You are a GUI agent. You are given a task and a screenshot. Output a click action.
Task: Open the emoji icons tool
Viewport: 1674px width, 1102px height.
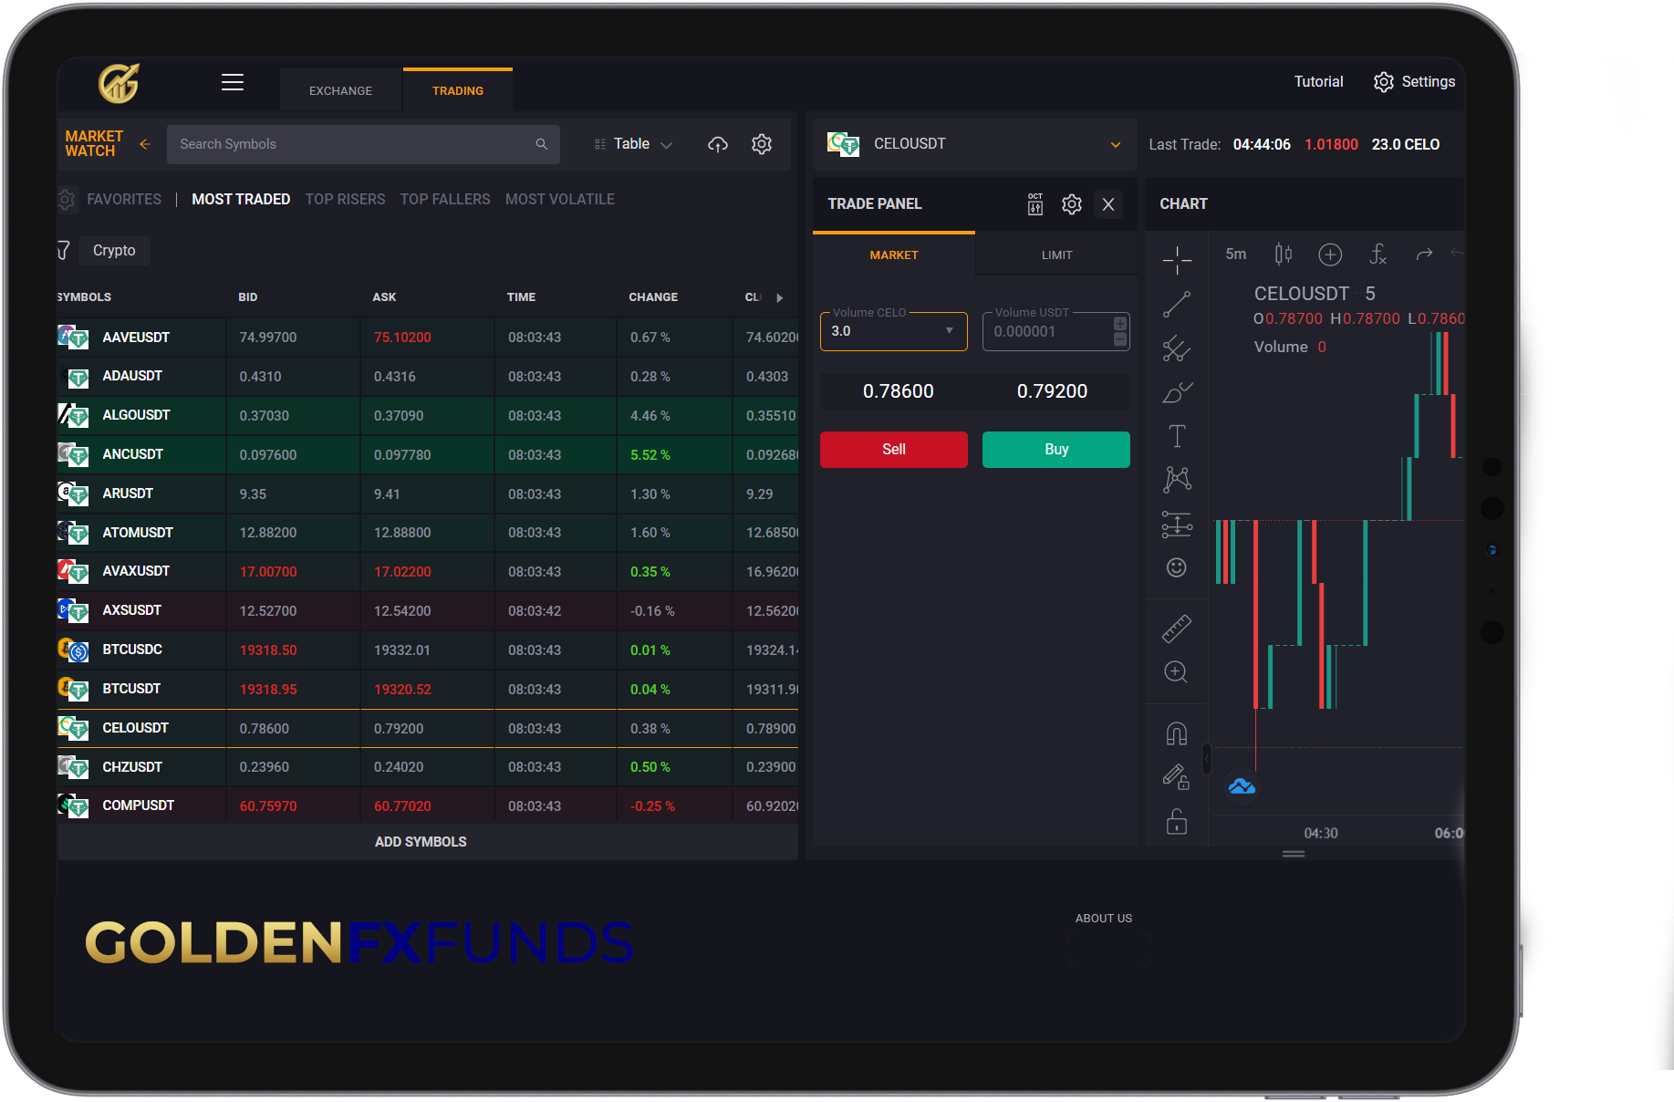(x=1177, y=567)
